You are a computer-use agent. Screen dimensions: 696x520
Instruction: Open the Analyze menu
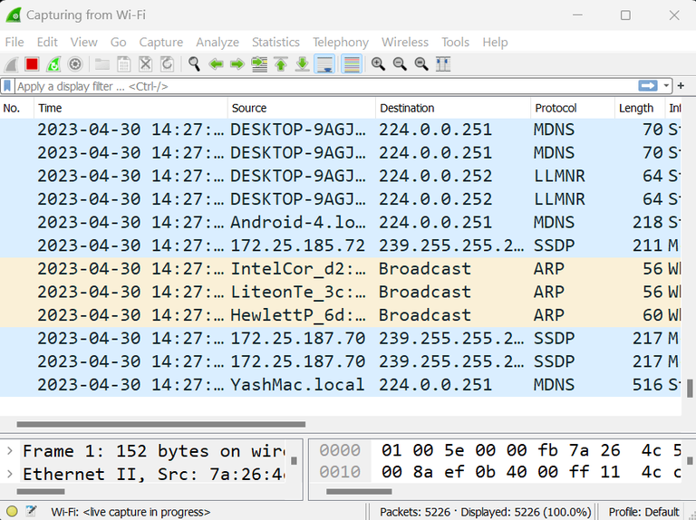click(217, 43)
